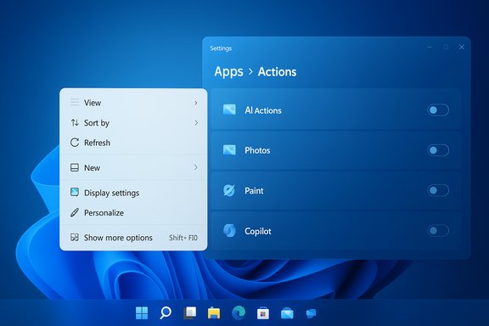The height and width of the screenshot is (326, 489).
Task: Select View in the context menu
Action: pos(133,103)
